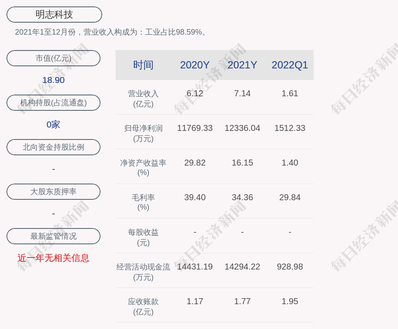398x329 pixels.
Task: Click the 最新监管情况 label pill
Action: pos(53,236)
